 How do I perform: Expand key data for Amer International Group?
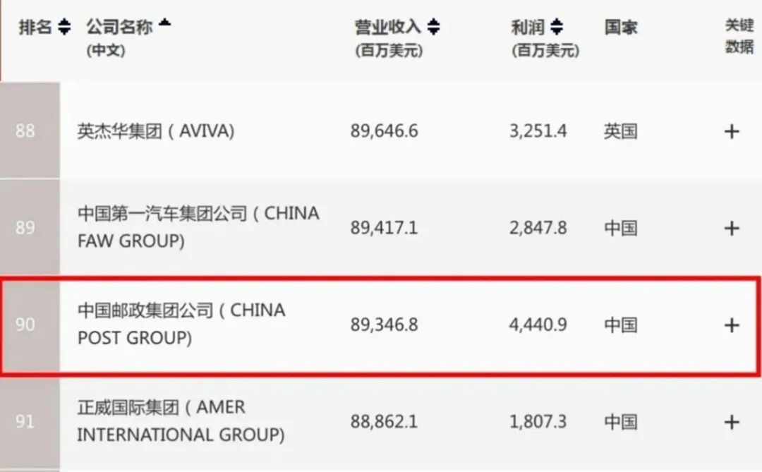[x=732, y=422]
